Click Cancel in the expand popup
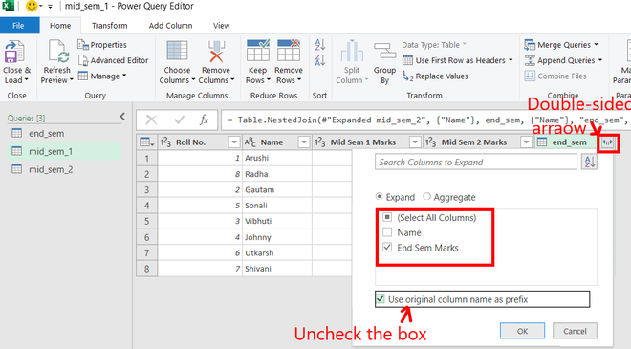 [575, 331]
